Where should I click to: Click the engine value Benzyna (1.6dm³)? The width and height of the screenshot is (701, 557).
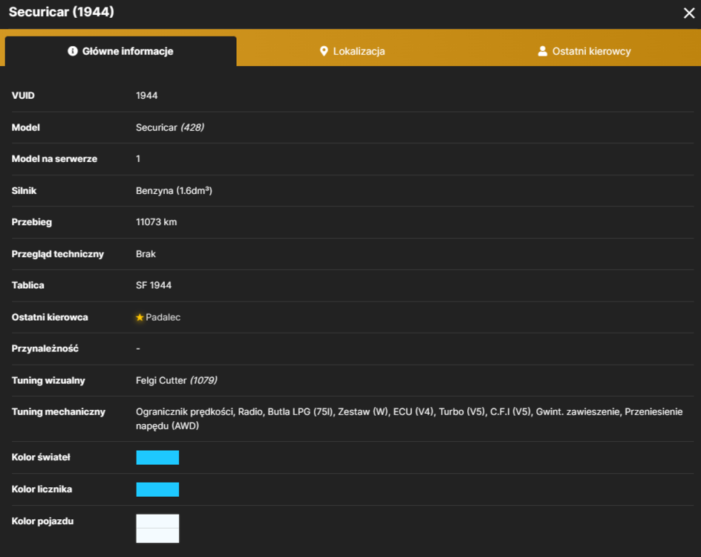174,190
